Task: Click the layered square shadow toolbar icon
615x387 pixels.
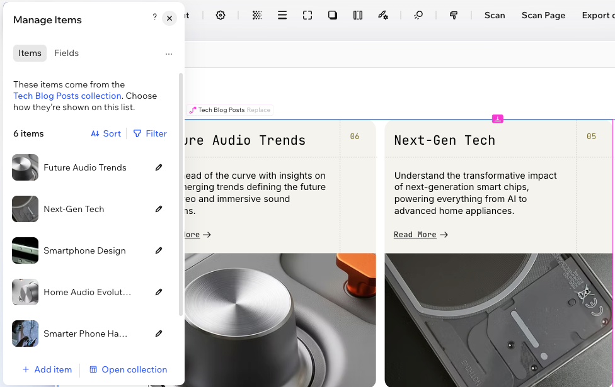Action: click(x=333, y=15)
